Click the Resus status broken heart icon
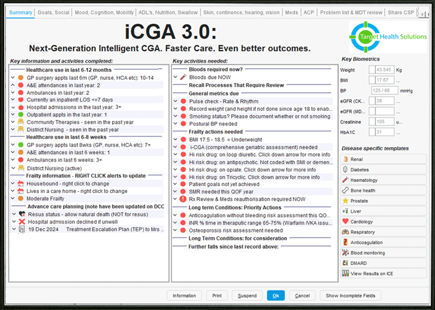Screen dimensions: 435x310 [x=21, y=214]
